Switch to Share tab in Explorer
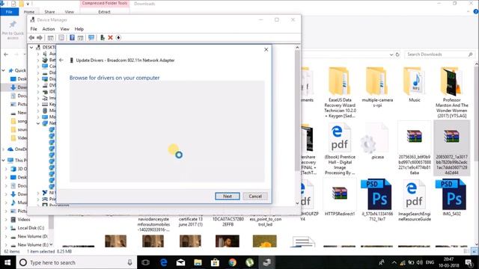This screenshot has width=479, height=269. [x=49, y=12]
